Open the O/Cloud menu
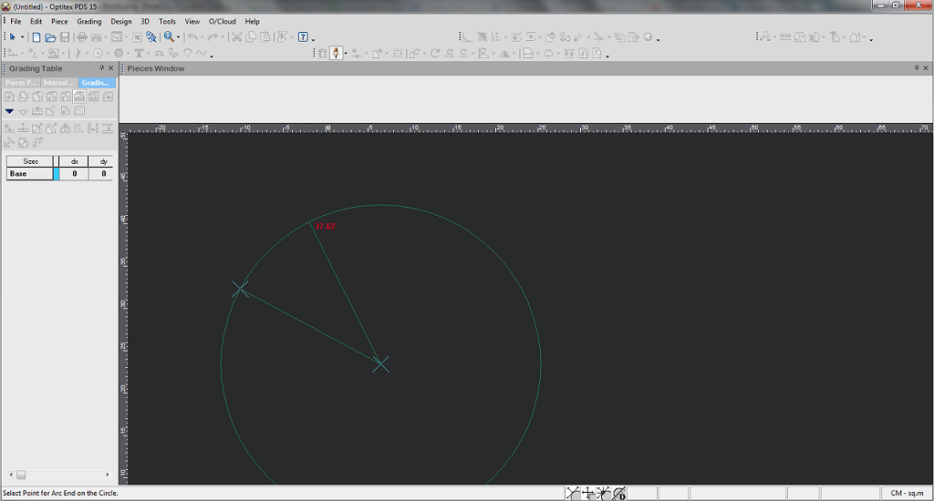 click(223, 22)
